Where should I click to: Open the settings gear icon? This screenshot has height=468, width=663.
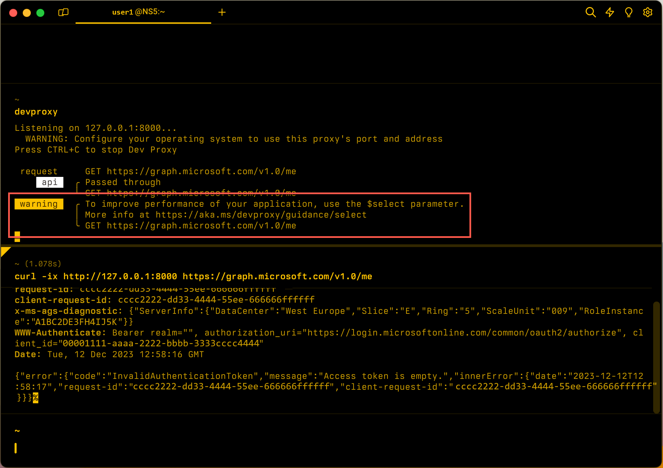tap(648, 12)
